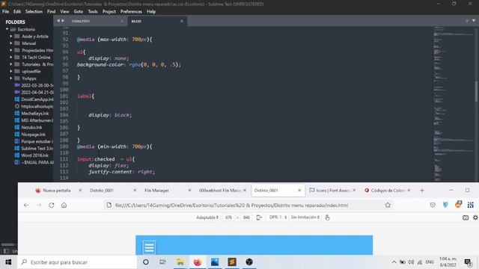Open responsive design mode settings gear

click(475, 217)
